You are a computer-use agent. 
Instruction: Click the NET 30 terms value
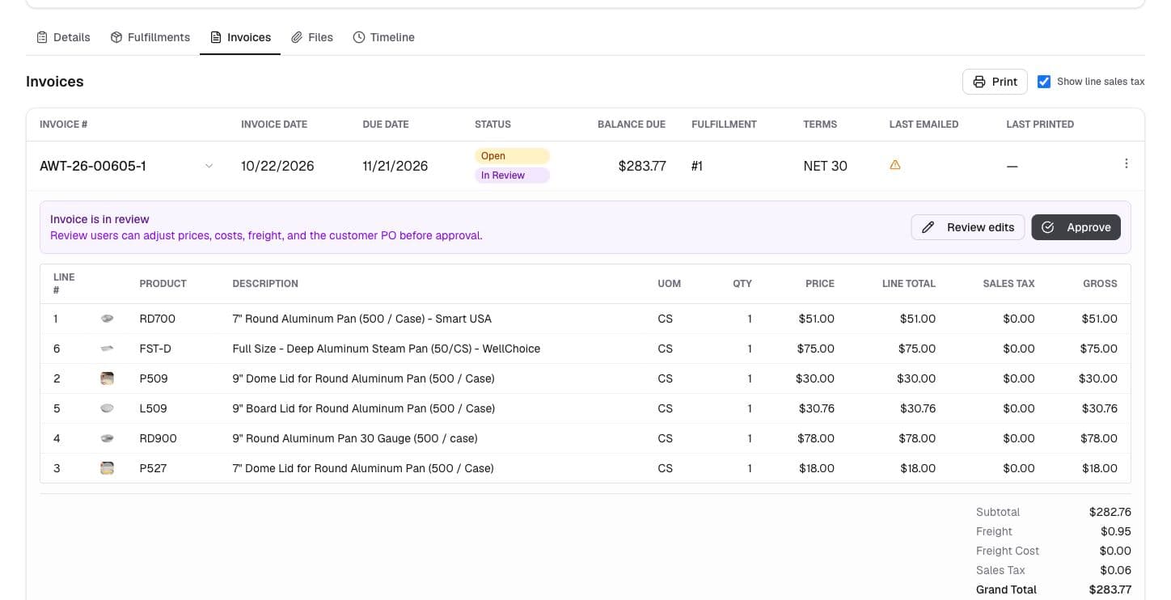coord(826,166)
